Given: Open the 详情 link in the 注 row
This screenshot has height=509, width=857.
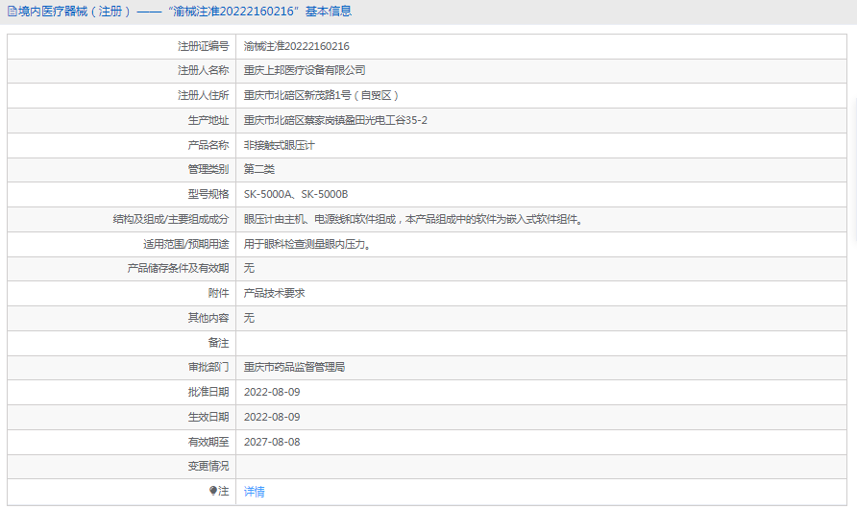Looking at the screenshot, I should (255, 492).
